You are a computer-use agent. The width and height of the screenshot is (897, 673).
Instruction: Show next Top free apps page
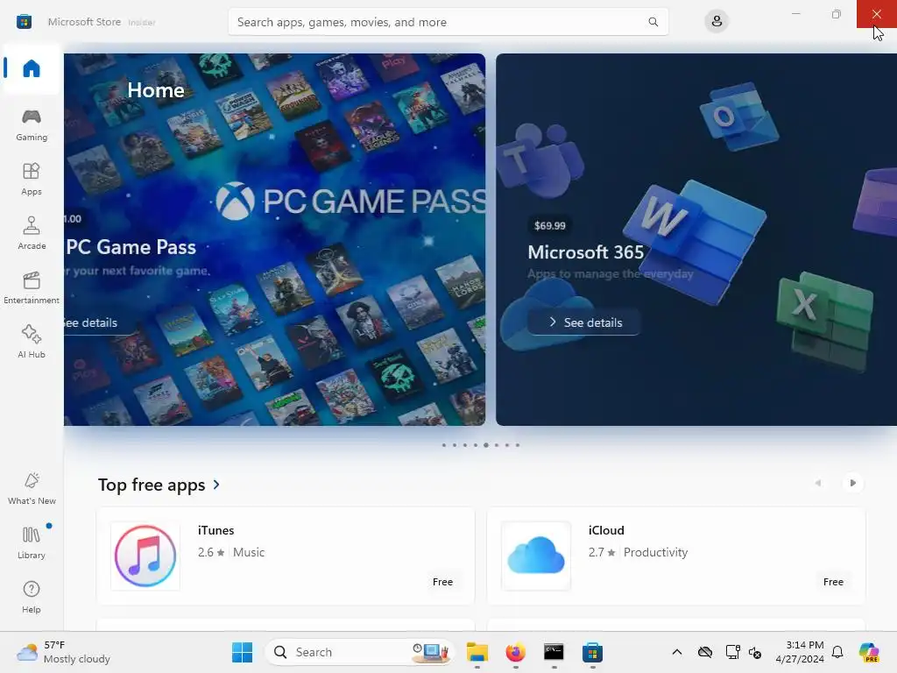click(852, 483)
